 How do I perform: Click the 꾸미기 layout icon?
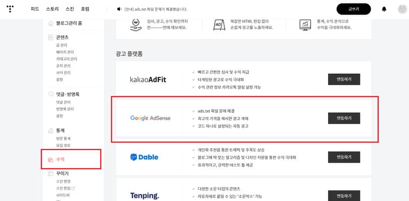coord(51,174)
